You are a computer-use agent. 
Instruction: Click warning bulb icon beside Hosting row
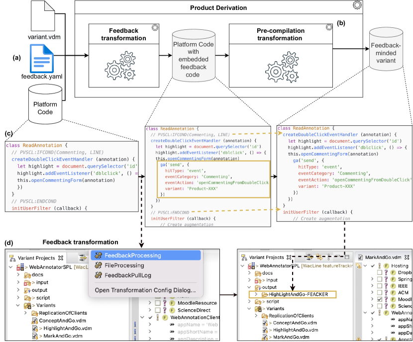[x=358, y=266]
